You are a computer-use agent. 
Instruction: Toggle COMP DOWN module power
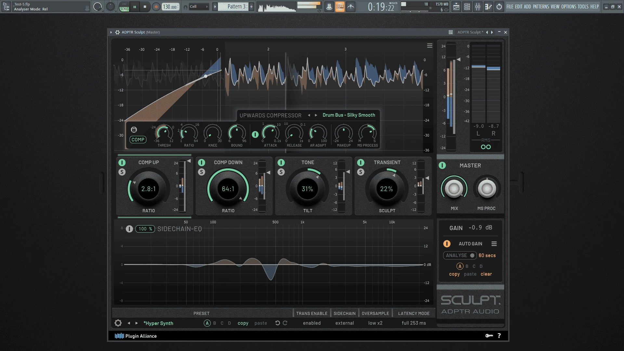click(x=201, y=162)
